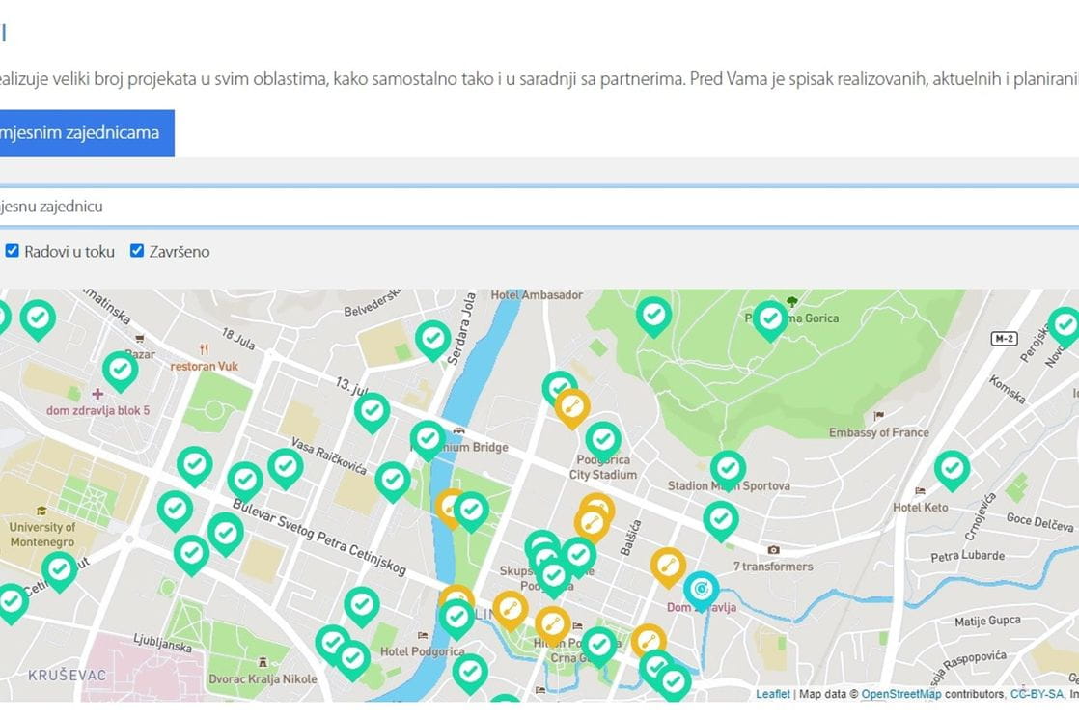
Task: Select the green marker at Stadion Malih Sportova
Action: point(728,468)
